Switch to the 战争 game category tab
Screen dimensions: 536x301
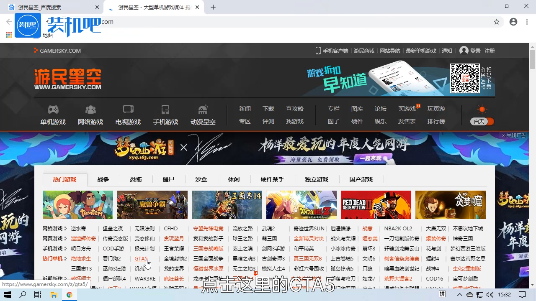coord(103,179)
